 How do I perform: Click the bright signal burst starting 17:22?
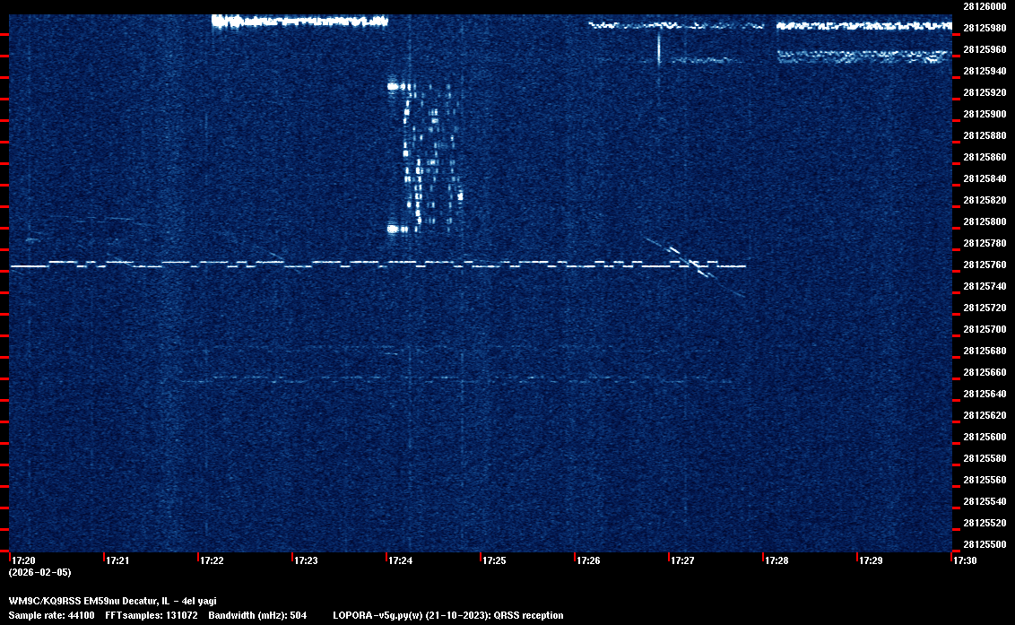tap(299, 21)
